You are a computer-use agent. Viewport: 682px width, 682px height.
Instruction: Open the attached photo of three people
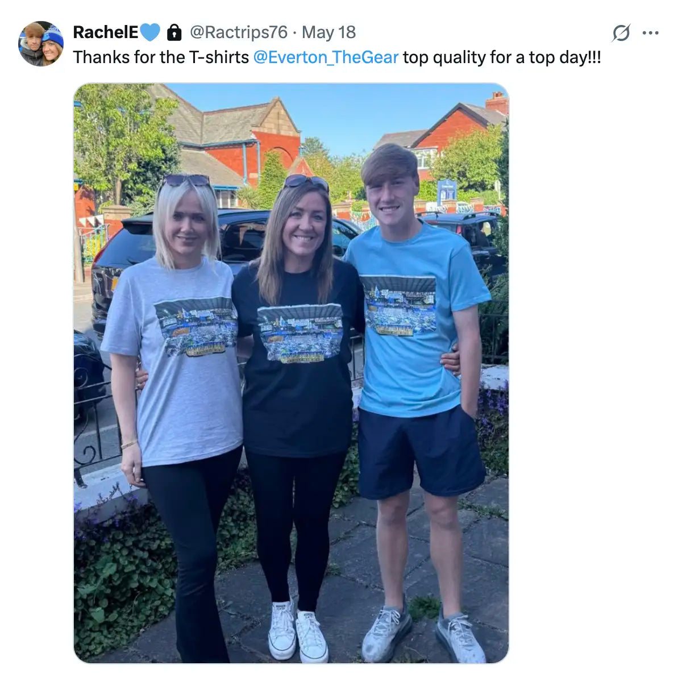pyautogui.click(x=291, y=373)
